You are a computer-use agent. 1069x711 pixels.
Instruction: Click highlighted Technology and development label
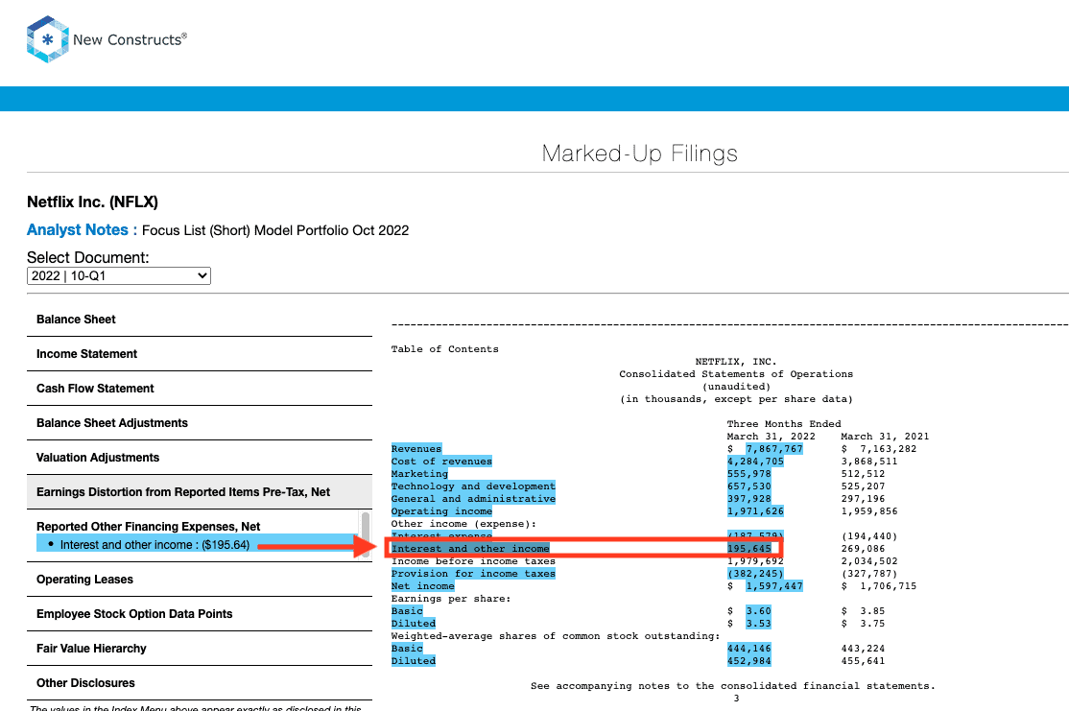[x=473, y=486]
